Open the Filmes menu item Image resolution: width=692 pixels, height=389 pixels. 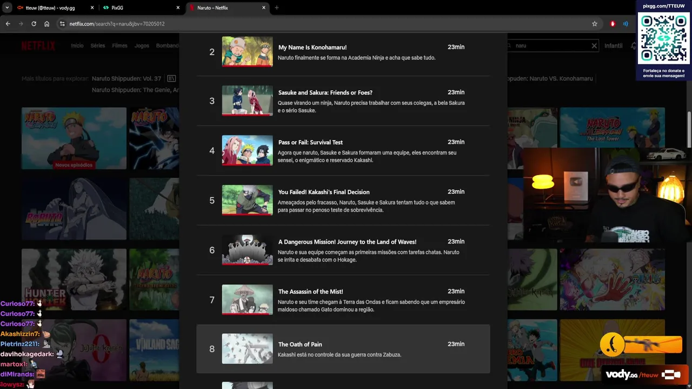pos(119,46)
